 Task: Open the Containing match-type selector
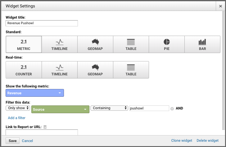pyautogui.click(x=109, y=108)
